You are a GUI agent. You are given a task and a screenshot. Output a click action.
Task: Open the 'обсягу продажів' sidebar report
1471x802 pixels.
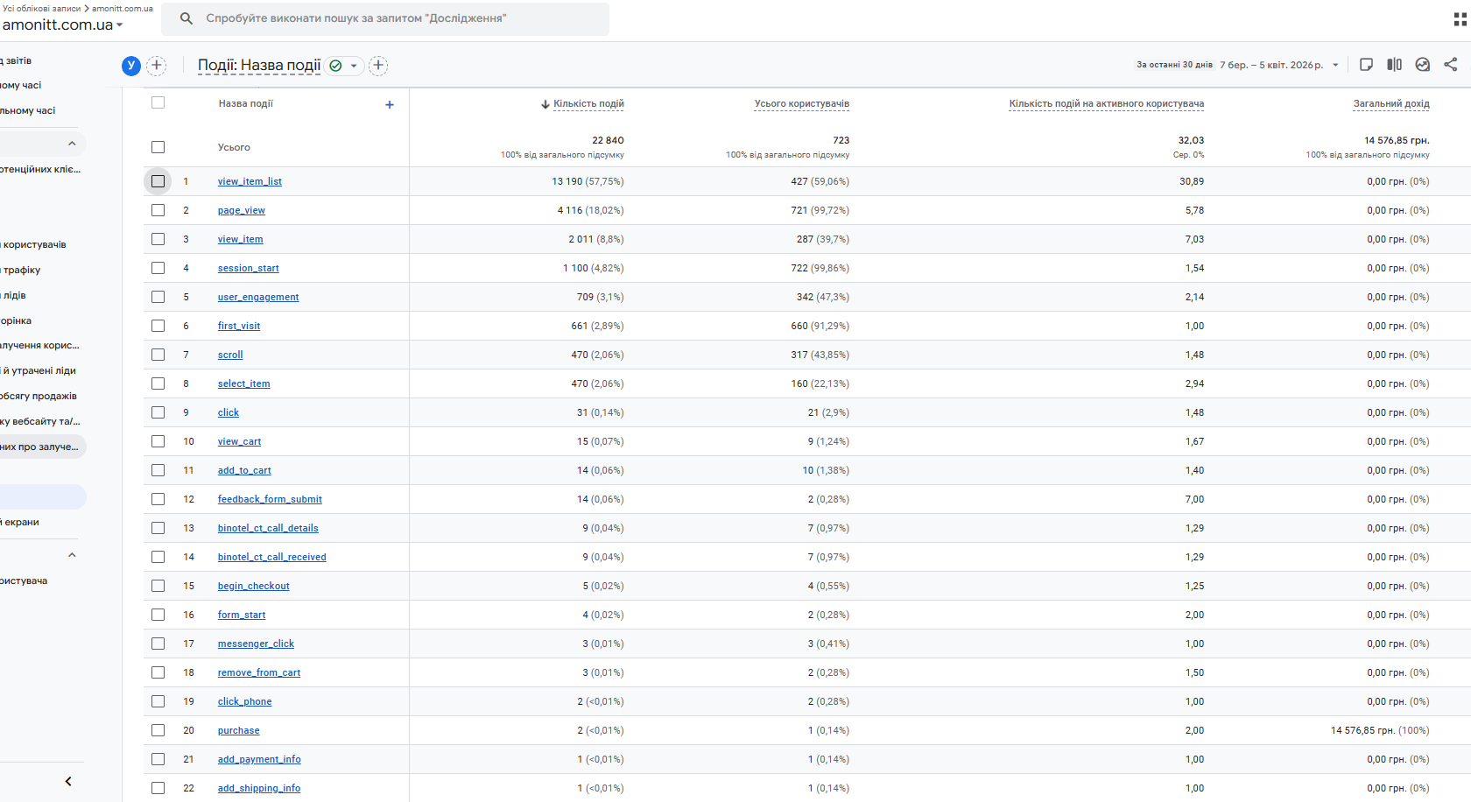tap(39, 397)
